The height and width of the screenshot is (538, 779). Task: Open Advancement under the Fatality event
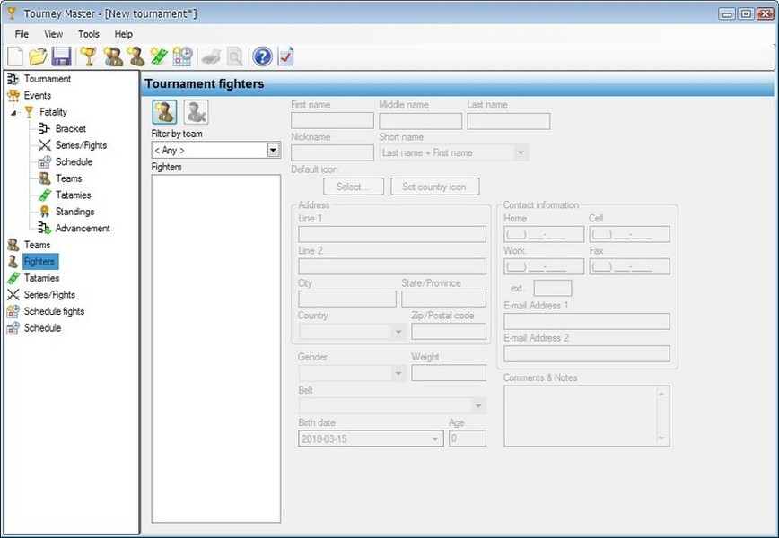coord(83,229)
